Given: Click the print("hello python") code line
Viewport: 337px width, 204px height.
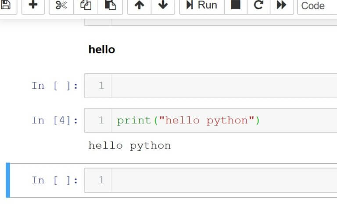Looking at the screenshot, I should click(188, 120).
